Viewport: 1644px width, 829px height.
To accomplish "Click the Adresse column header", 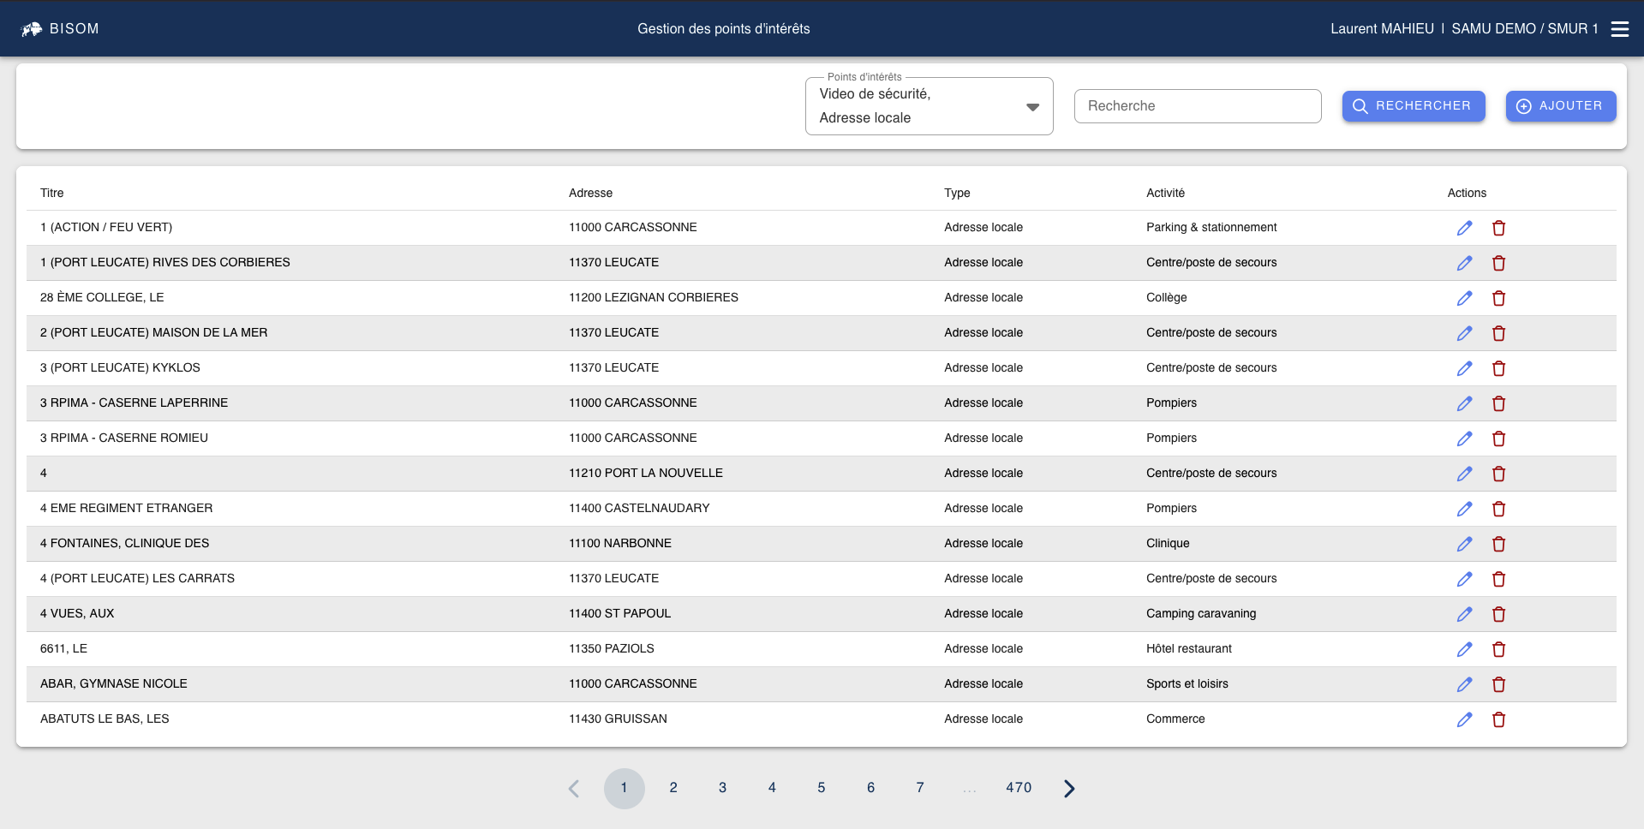I will pyautogui.click(x=590, y=194).
